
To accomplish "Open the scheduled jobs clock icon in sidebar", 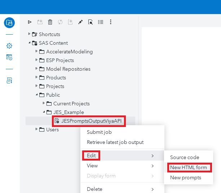I will (x=9, y=57).
